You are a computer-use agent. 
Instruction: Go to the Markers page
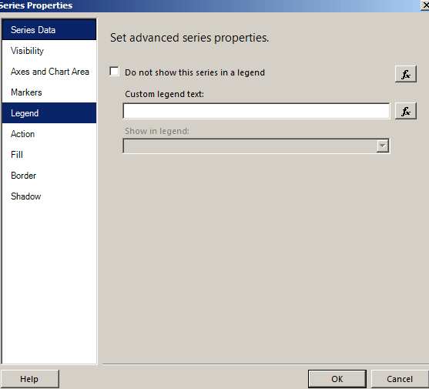point(49,92)
